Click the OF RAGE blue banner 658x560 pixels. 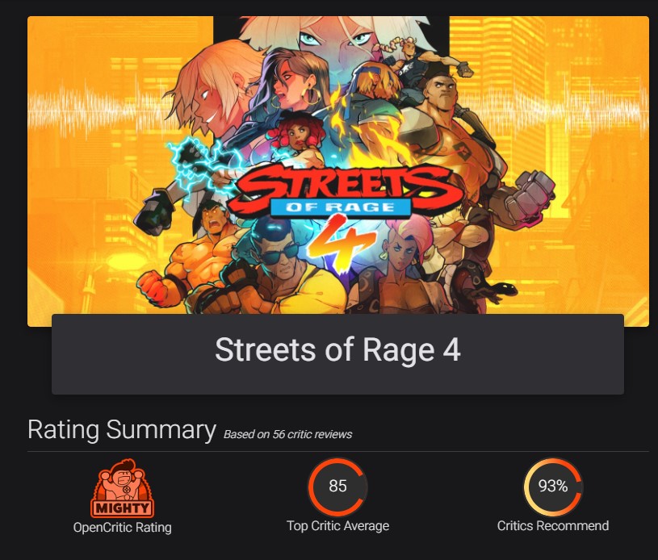(341, 207)
